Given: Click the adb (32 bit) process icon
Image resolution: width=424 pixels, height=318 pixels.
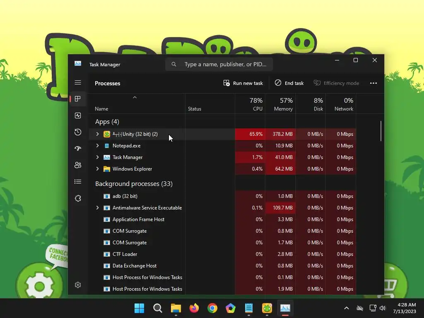Looking at the screenshot, I should [x=107, y=196].
